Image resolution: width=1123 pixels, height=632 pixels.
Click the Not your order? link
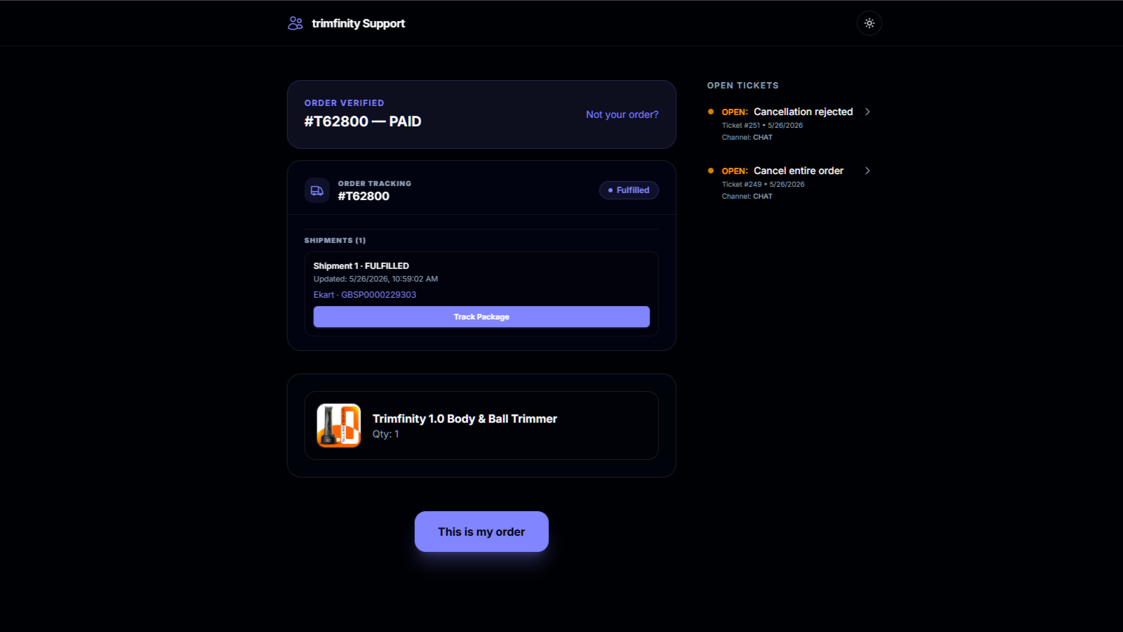[622, 114]
